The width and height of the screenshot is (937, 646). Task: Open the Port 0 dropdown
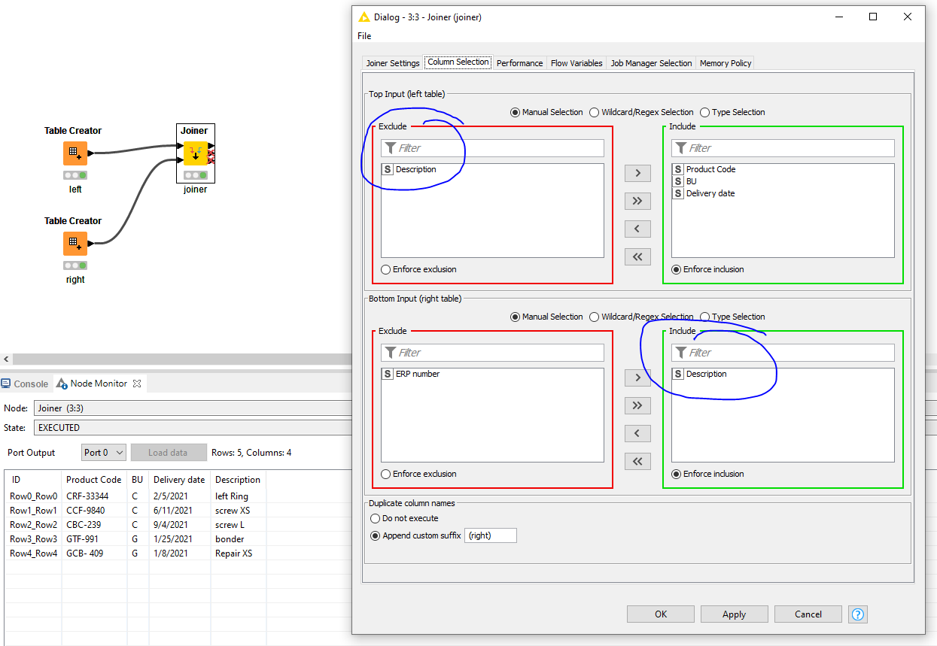click(104, 452)
